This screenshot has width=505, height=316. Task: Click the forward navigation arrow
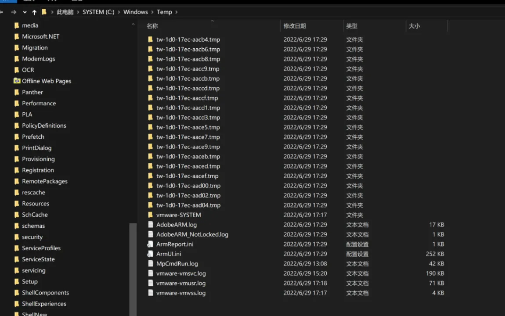[x=14, y=12]
